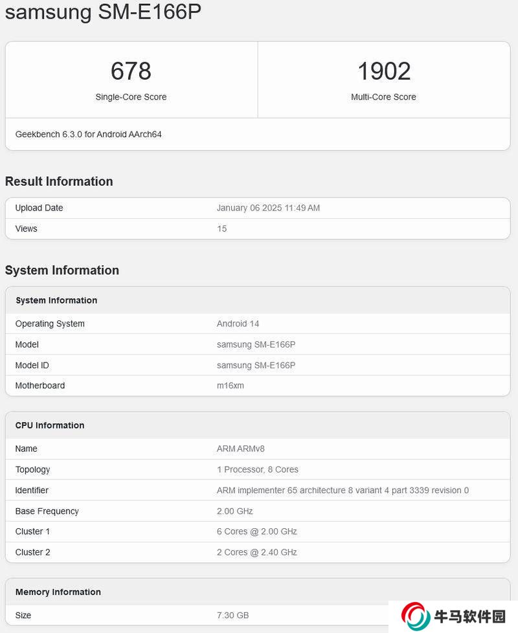Click the Motherboard value m16xm
The image size is (518, 633).
(230, 386)
